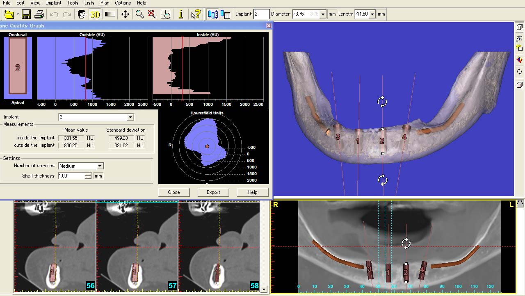Open the Implant selection dropdown in panel
The width and height of the screenshot is (525, 296).
(x=130, y=117)
